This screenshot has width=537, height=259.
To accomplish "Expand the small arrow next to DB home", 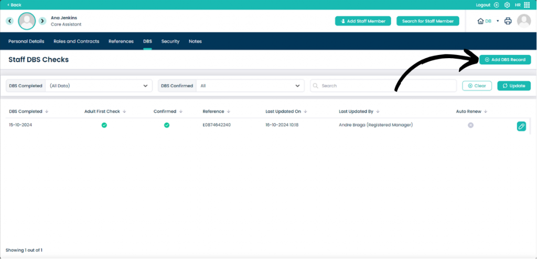I will [498, 21].
